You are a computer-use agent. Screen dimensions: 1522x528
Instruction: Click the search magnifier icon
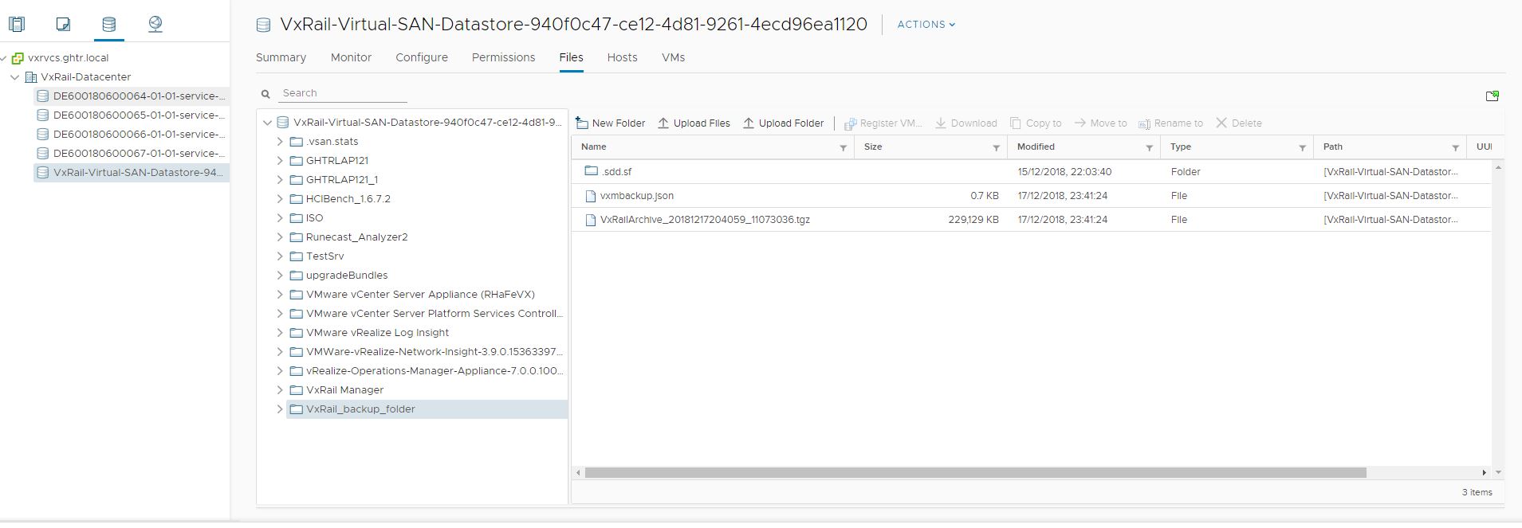[x=265, y=94]
